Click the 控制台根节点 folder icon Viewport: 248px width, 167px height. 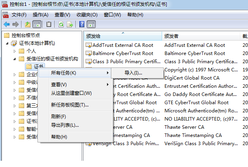coord(7,35)
